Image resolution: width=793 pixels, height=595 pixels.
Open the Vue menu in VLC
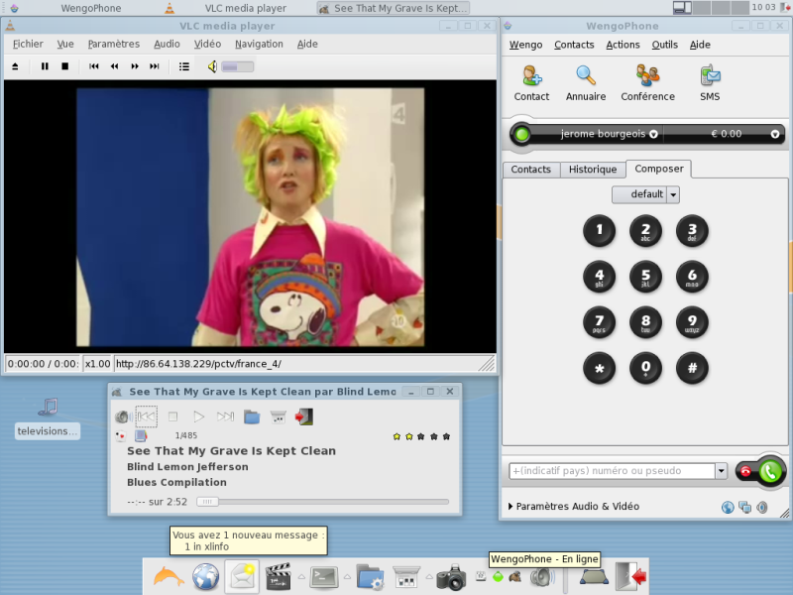pos(65,44)
